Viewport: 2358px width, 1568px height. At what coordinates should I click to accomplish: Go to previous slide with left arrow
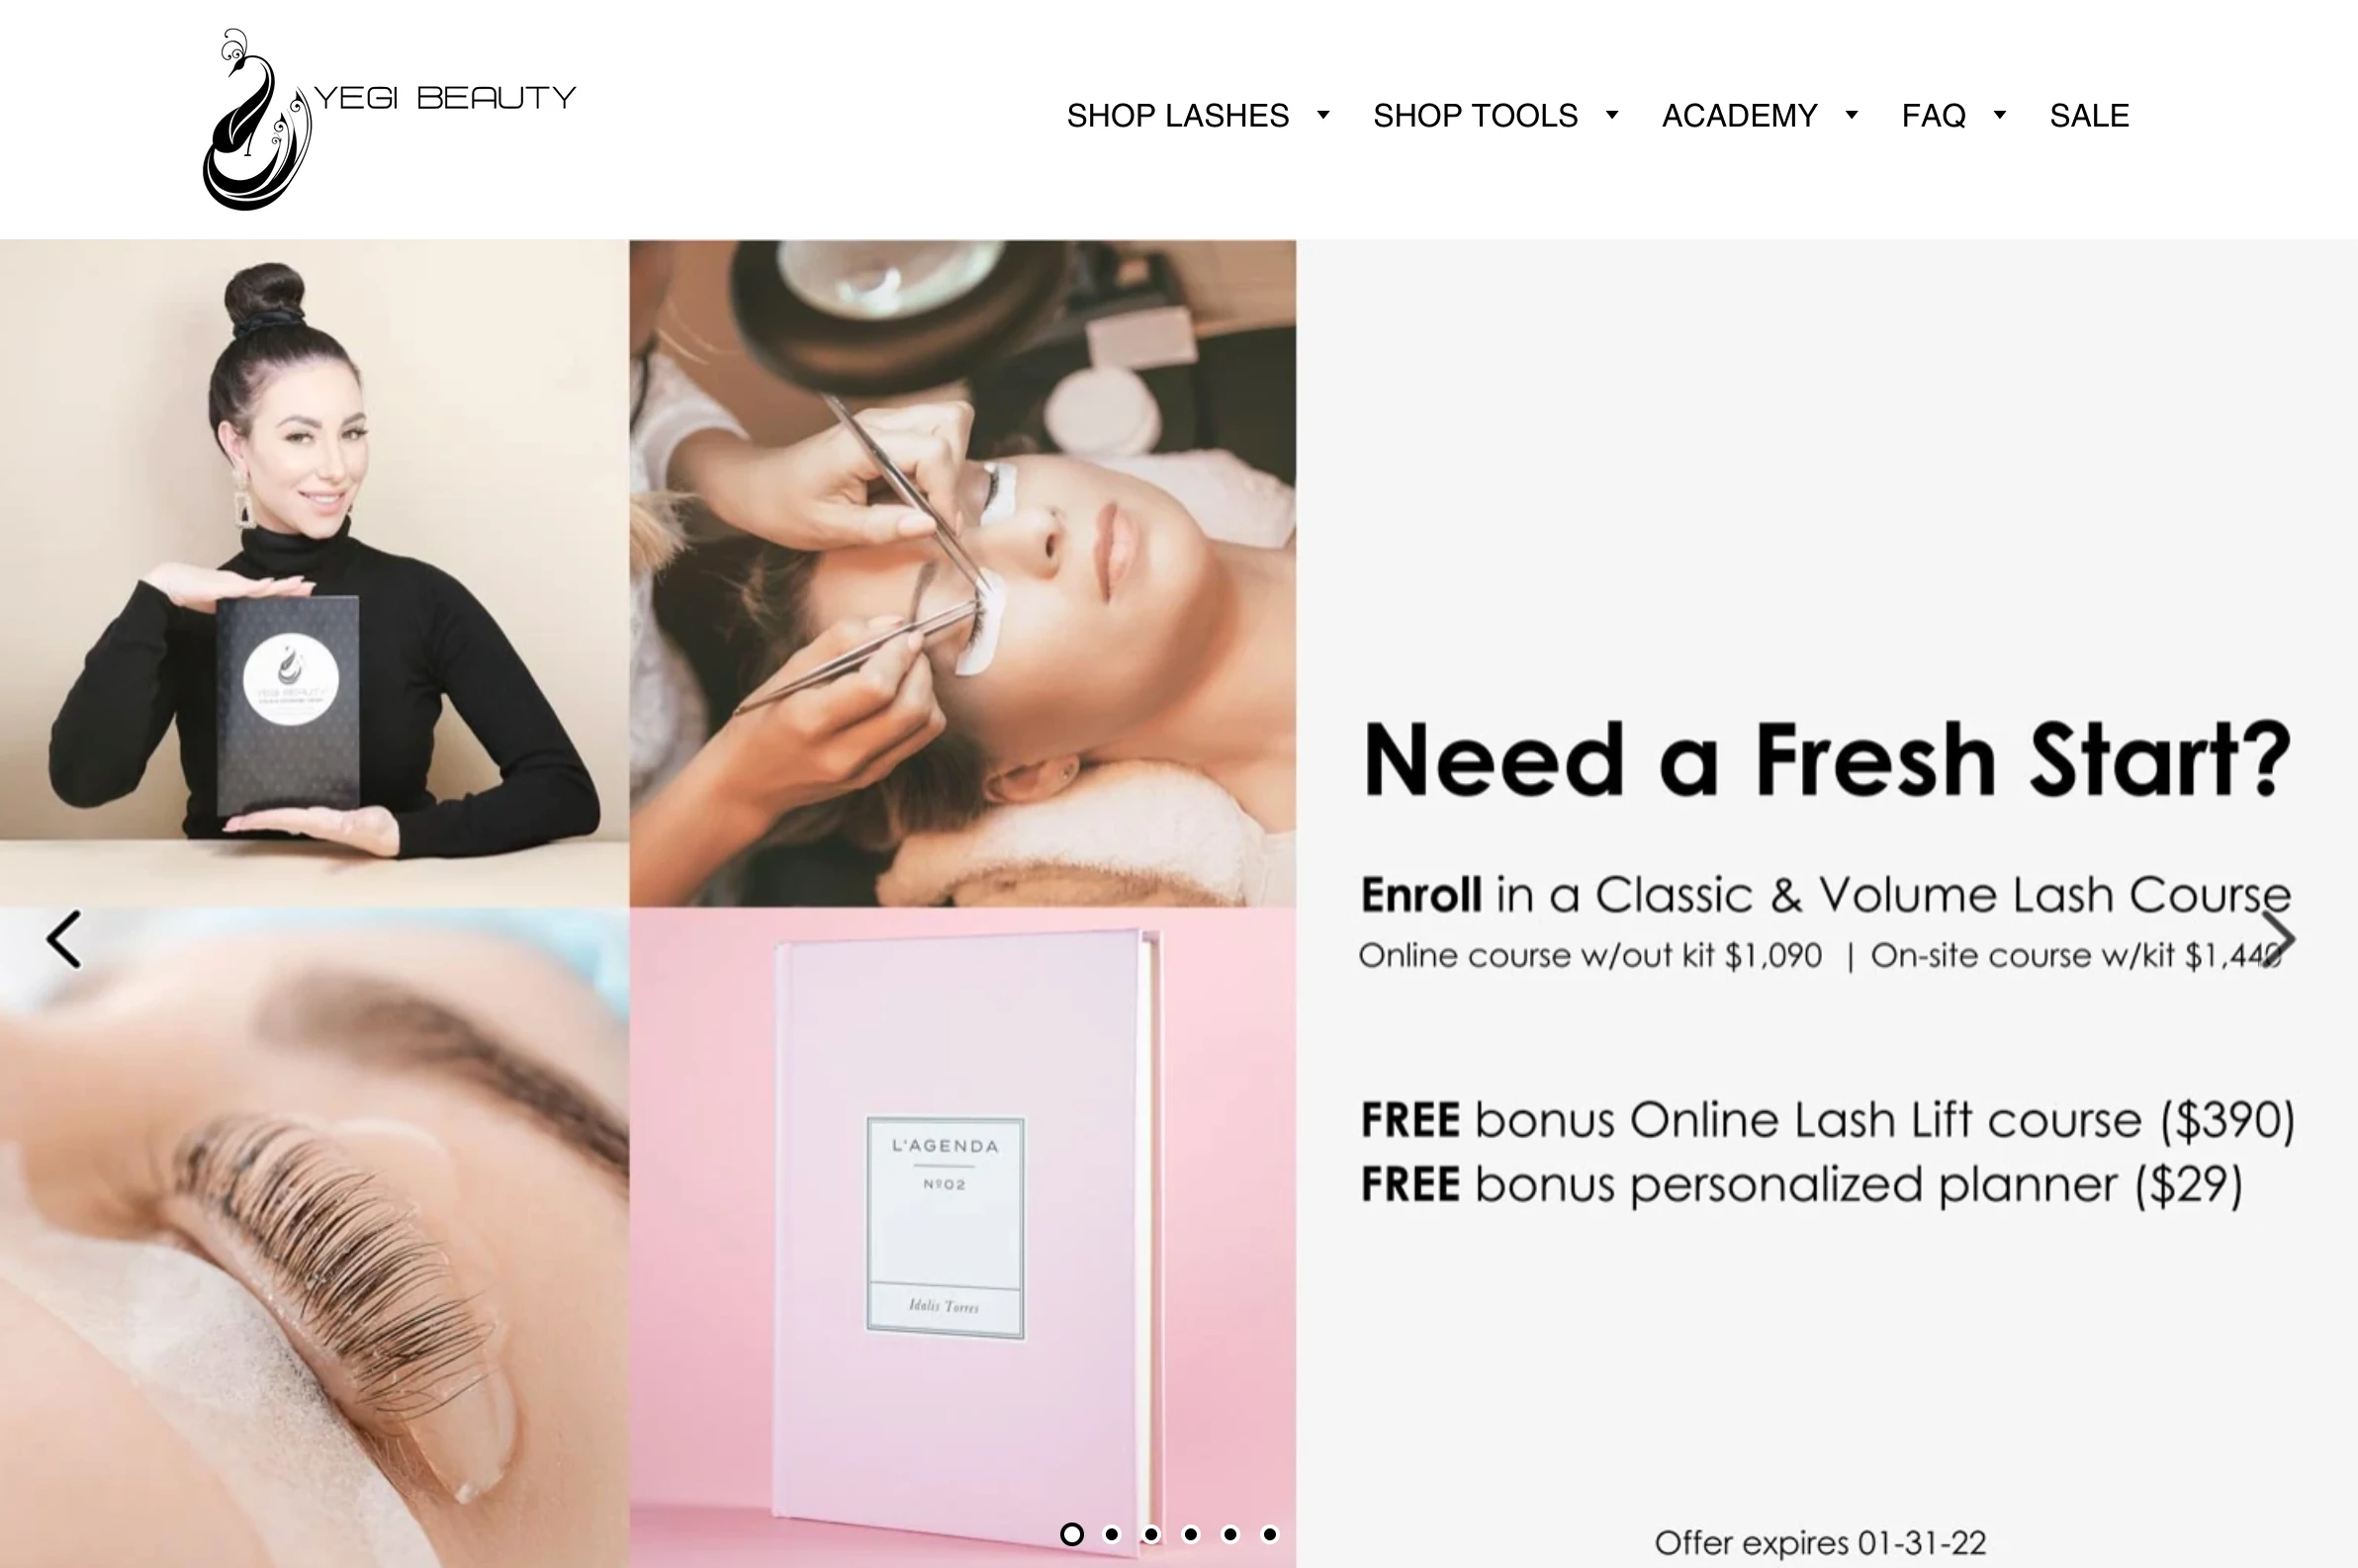coord(64,939)
